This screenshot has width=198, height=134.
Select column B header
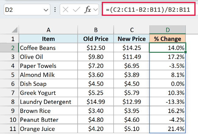(96, 30)
